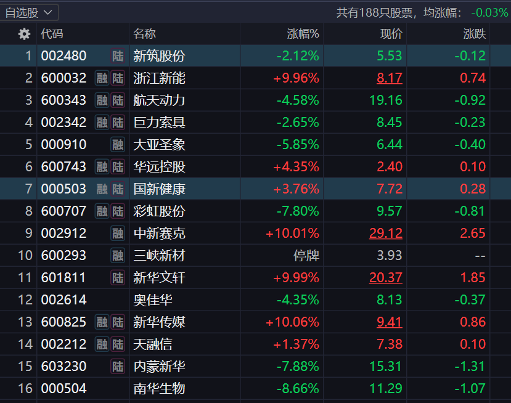This screenshot has height=403, width=511.
Task: Select stock name 巨力索具
Action: (159, 123)
